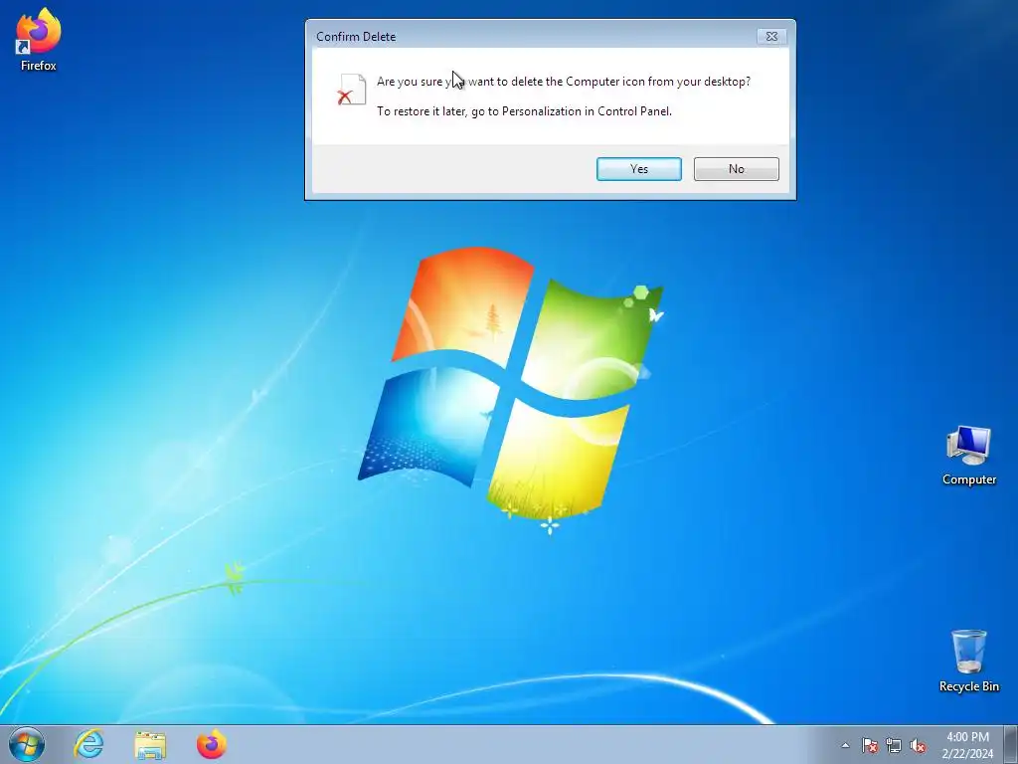Launch Firefox from the taskbar
The image size is (1018, 764).
tap(212, 744)
